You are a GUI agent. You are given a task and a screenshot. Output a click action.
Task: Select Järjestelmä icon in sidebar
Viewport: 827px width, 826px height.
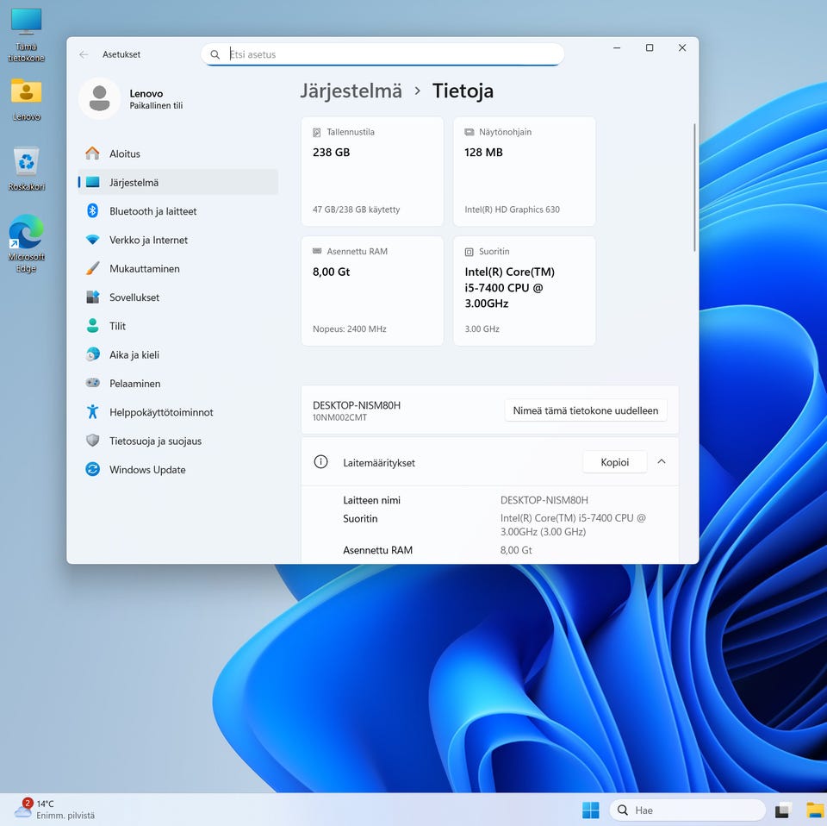point(92,182)
